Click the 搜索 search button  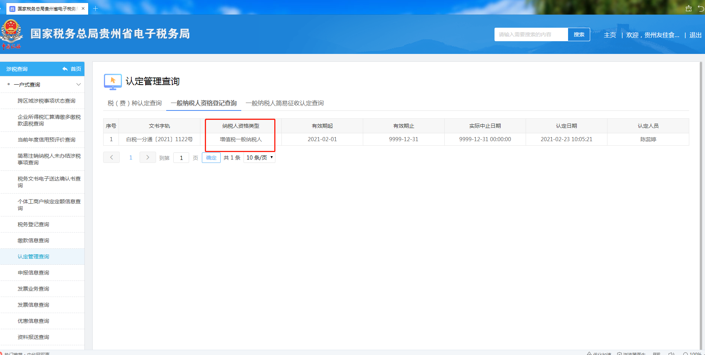coord(579,34)
